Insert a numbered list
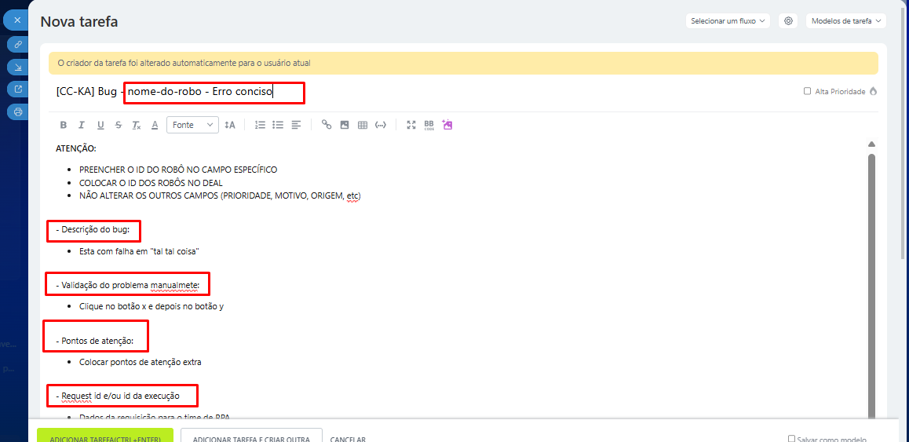This screenshot has width=909, height=442. [260, 125]
